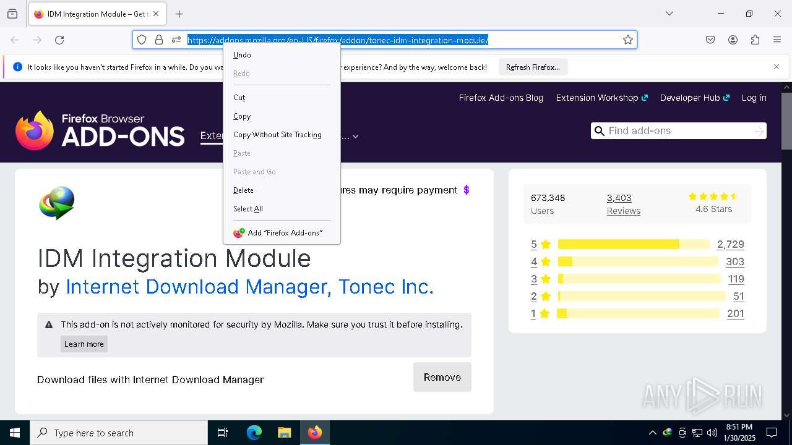Close the IDM Integration Module tab

click(156, 14)
